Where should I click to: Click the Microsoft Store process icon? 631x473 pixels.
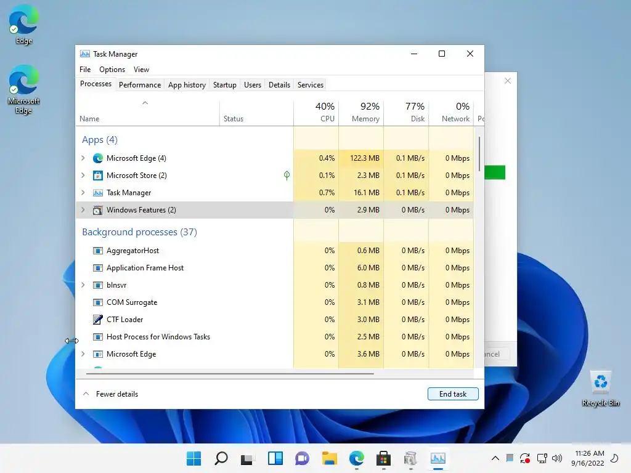point(98,176)
